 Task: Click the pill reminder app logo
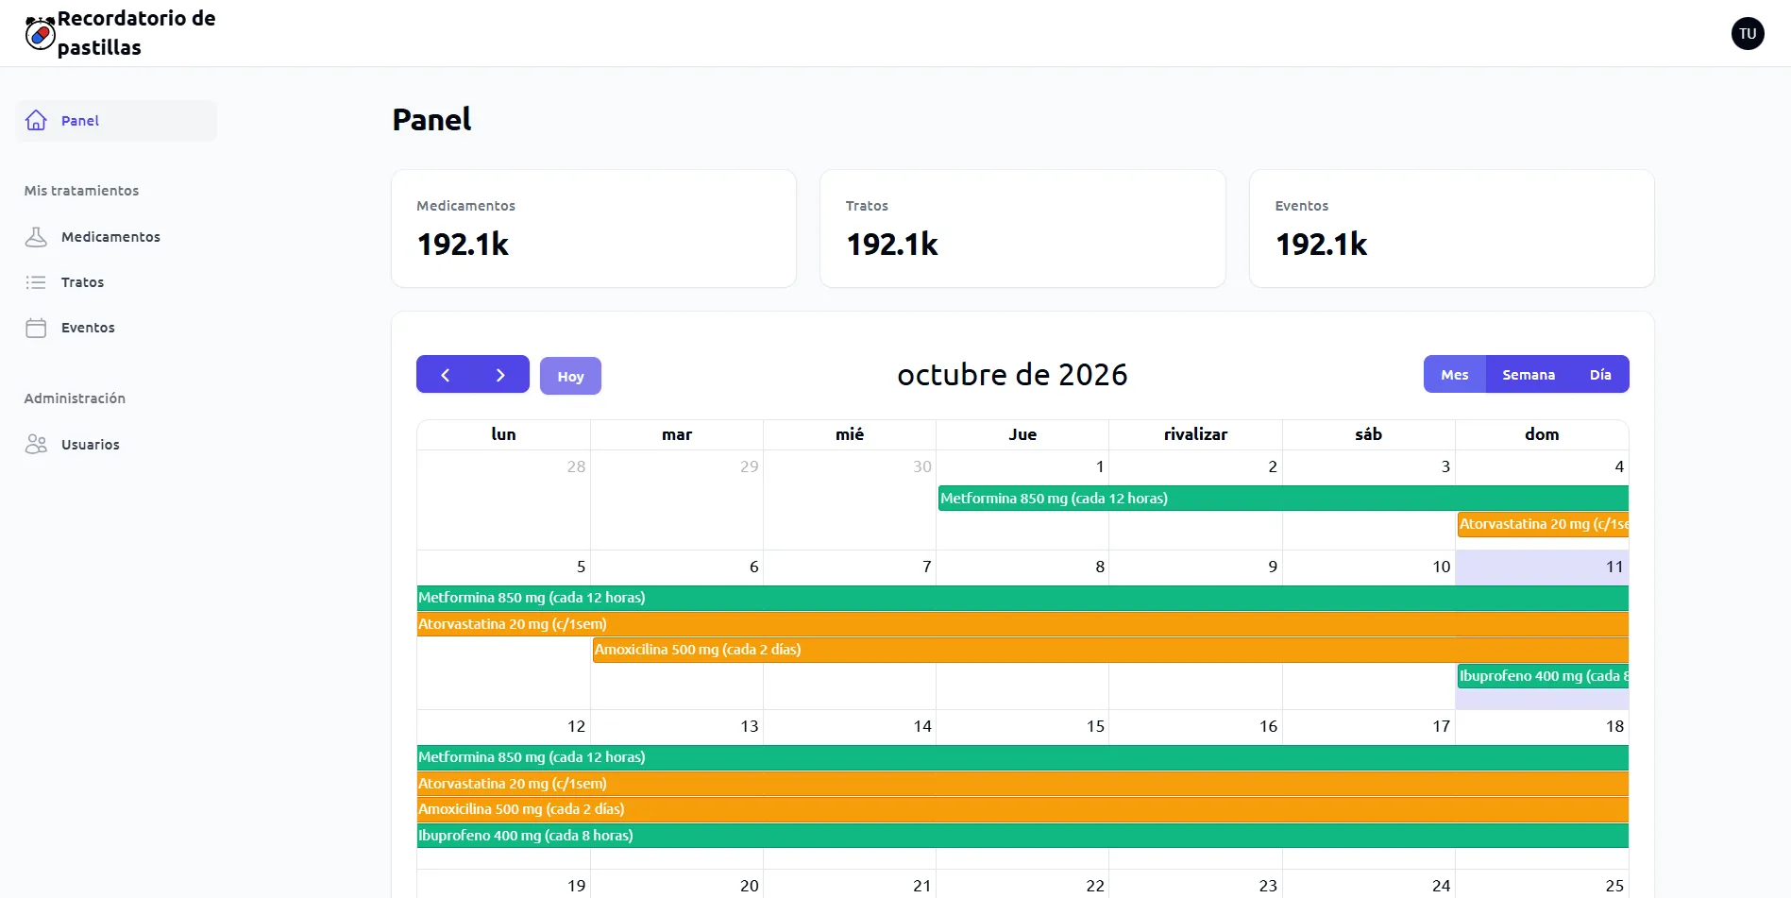click(40, 33)
